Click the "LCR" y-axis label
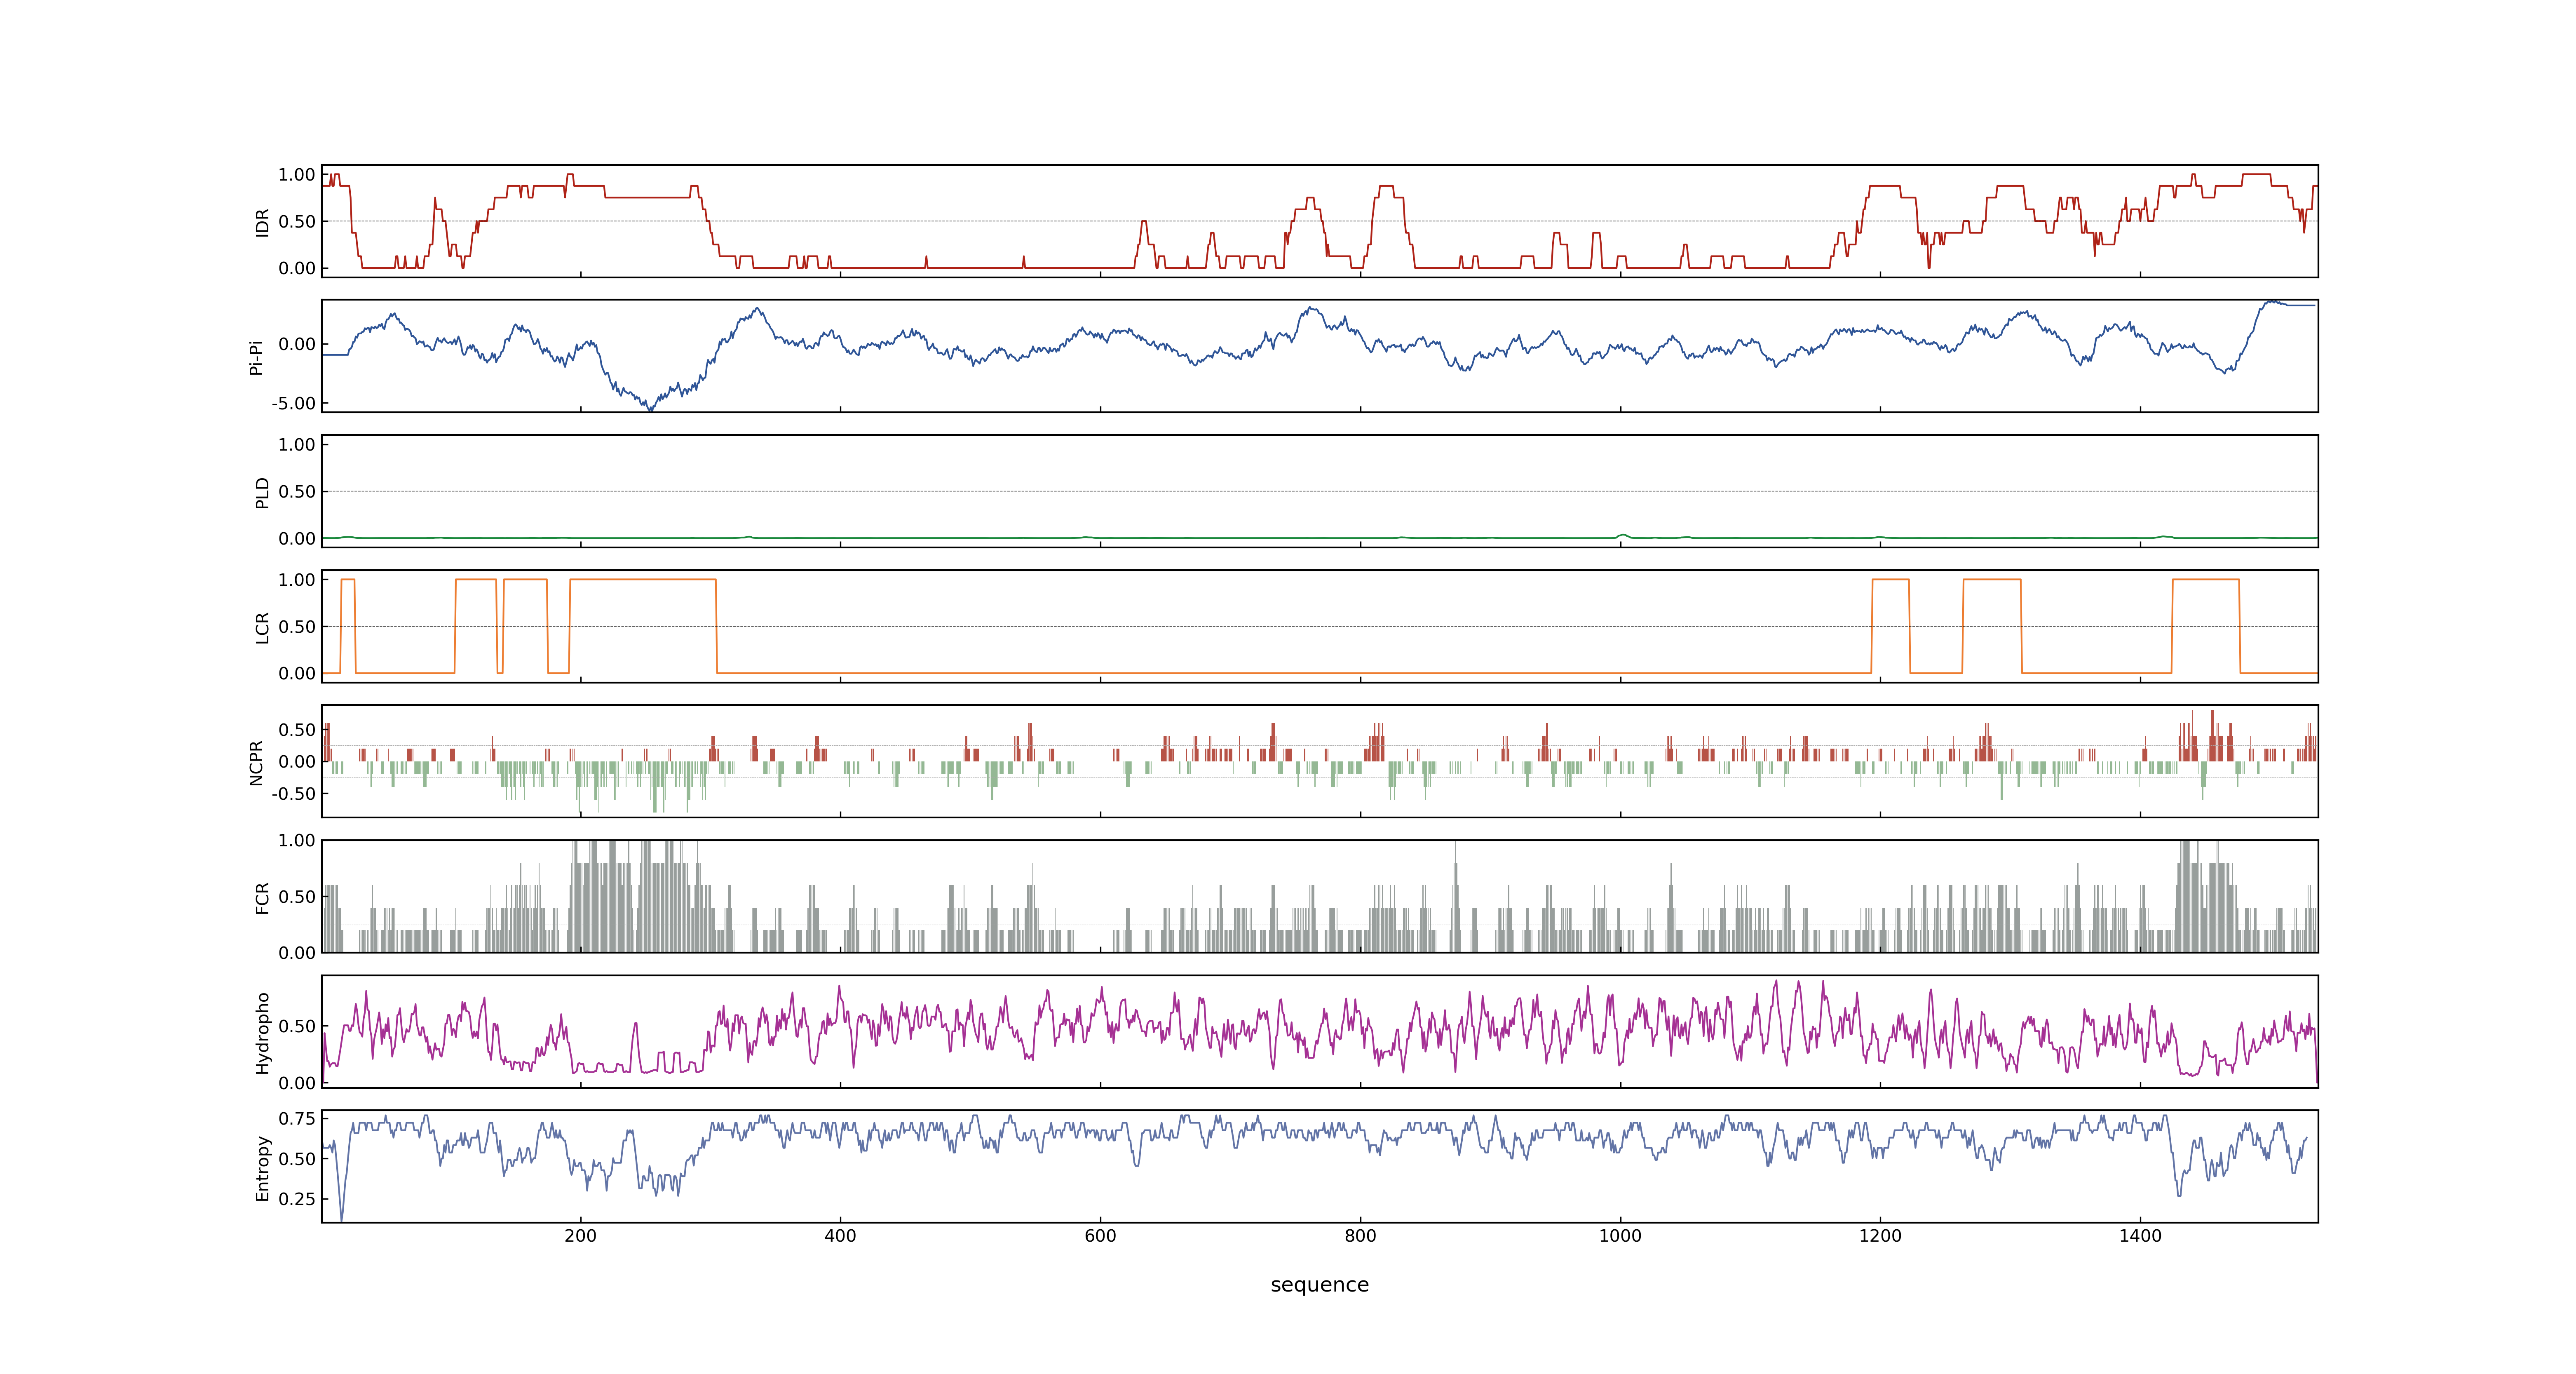The height and width of the screenshot is (1374, 2576). click(x=262, y=627)
